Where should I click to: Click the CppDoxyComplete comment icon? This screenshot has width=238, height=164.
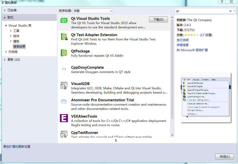64,69
